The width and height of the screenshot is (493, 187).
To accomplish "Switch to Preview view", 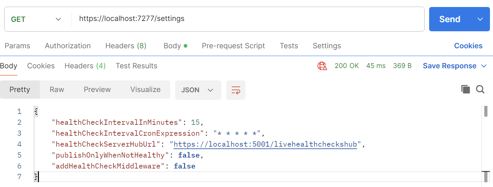I will coord(97,90).
